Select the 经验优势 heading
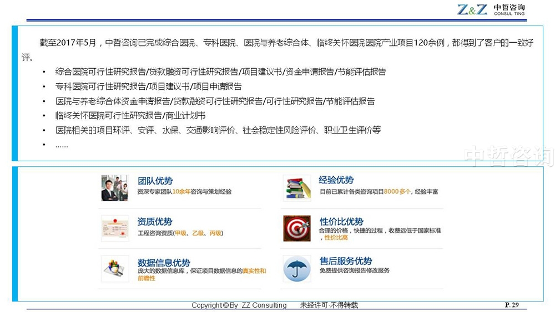 (x=336, y=180)
